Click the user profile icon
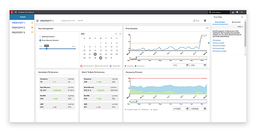The image size is (256, 134). [x=233, y=12]
